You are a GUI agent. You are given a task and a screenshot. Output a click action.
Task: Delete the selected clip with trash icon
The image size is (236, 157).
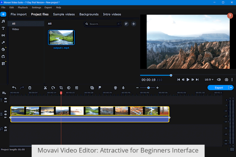(30, 88)
